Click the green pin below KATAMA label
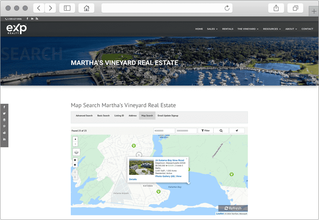The width and height of the screenshot is (319, 220). click(159, 191)
